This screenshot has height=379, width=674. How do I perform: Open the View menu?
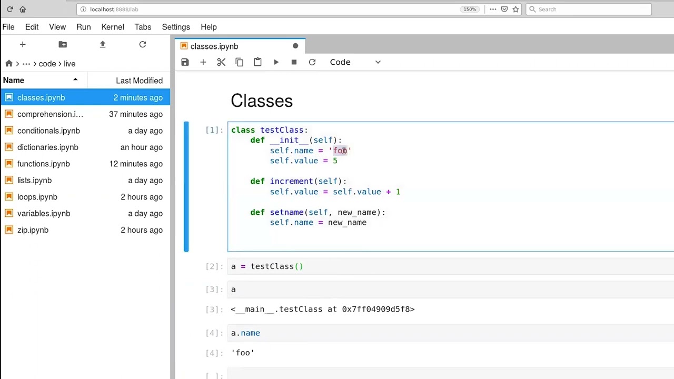pyautogui.click(x=57, y=27)
